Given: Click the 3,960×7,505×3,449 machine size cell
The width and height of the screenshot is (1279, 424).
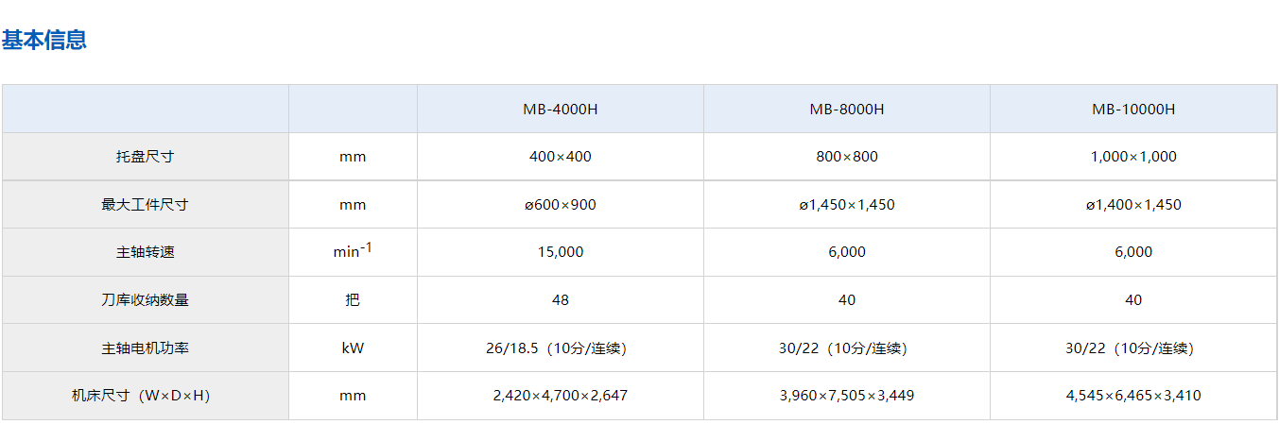Looking at the screenshot, I should 847,396.
